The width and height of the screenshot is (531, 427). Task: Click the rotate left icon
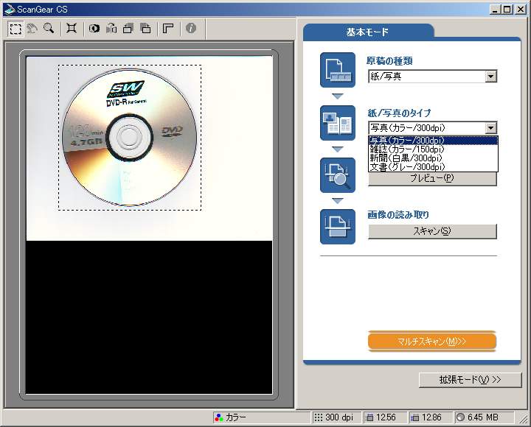pyautogui.click(x=128, y=29)
